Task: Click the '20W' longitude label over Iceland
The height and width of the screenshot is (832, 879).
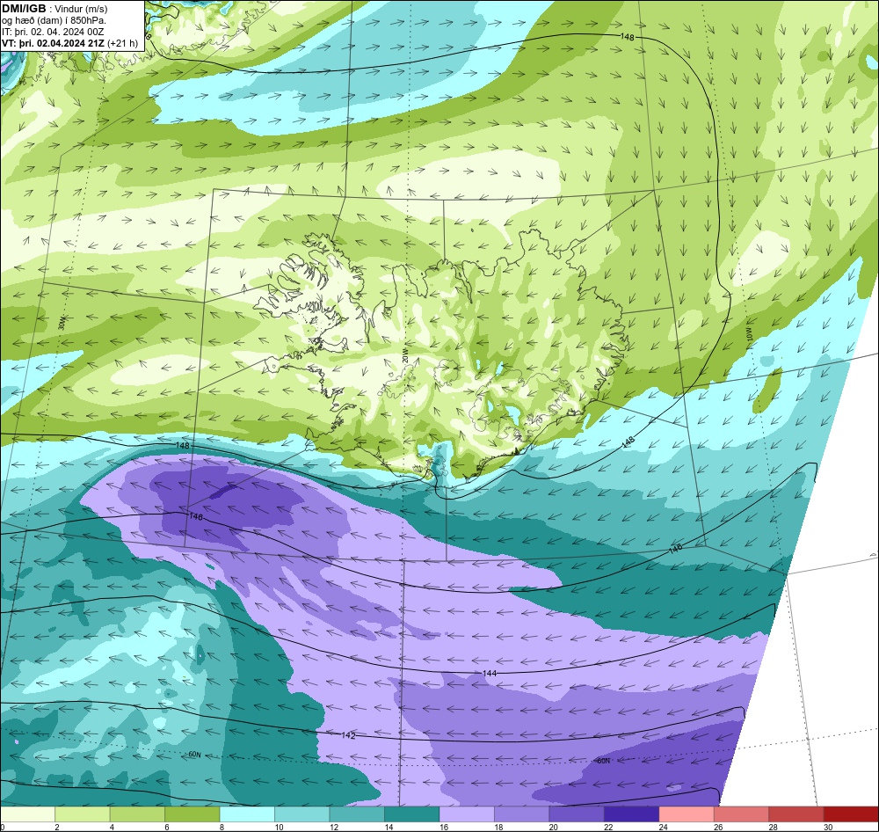Action: click(x=404, y=354)
